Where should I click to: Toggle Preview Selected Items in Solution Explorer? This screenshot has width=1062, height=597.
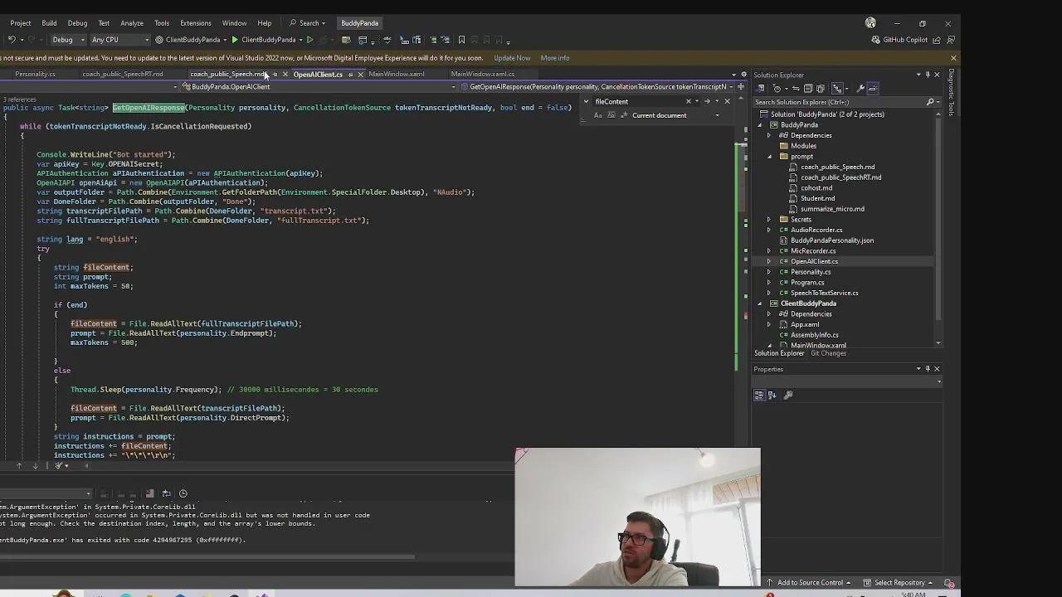click(873, 89)
